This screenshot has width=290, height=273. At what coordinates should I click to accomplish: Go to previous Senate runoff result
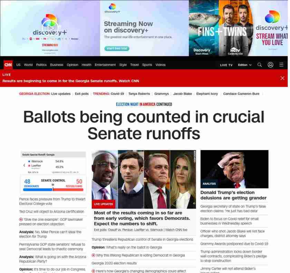24,165
